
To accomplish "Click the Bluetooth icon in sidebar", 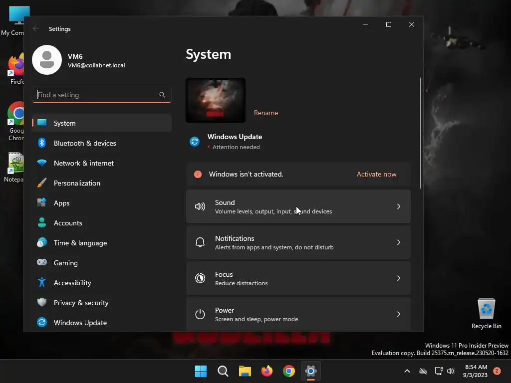I will pyautogui.click(x=42, y=143).
